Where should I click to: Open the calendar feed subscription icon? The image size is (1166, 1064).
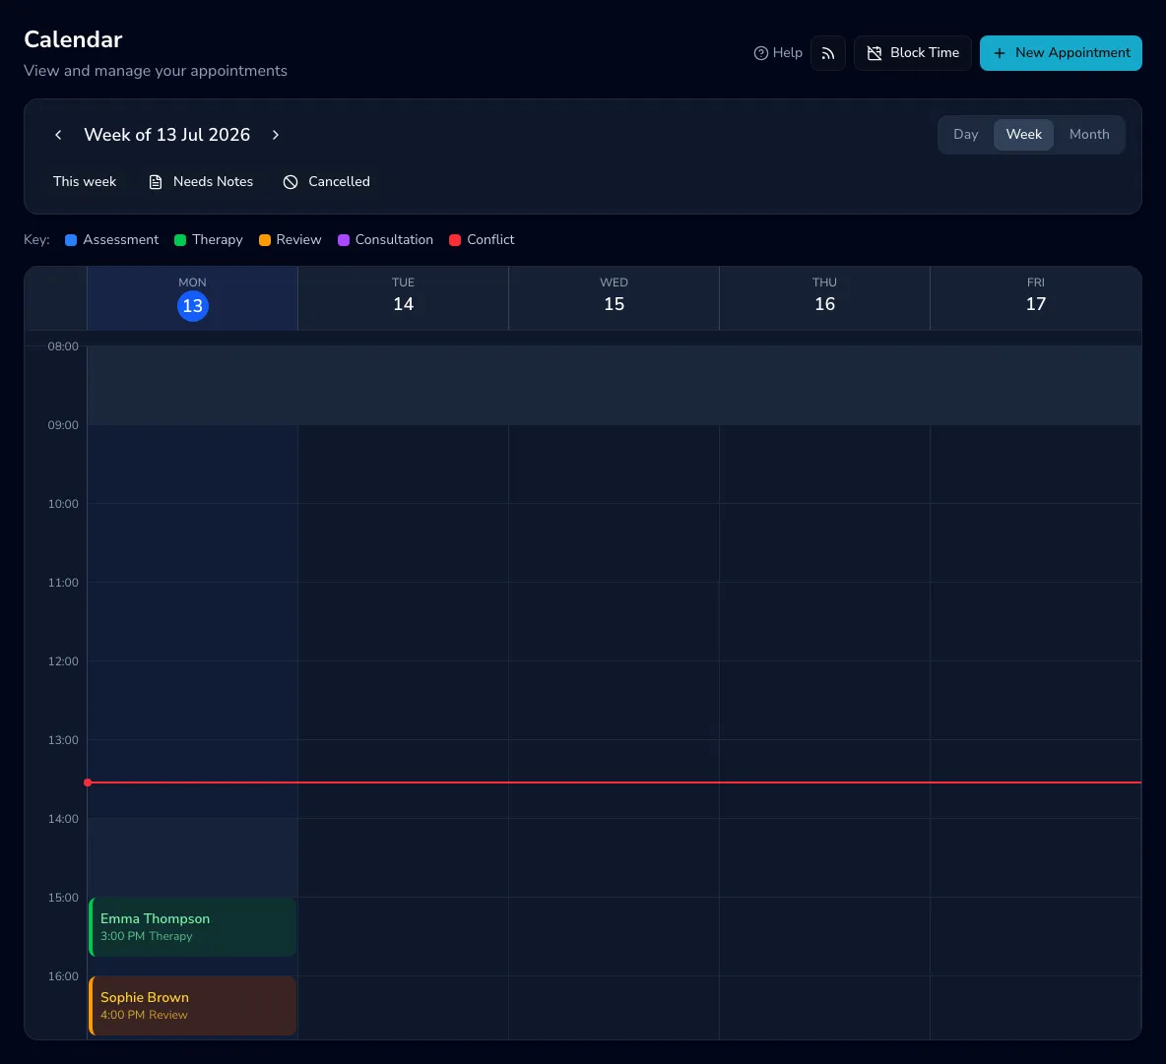click(x=827, y=53)
